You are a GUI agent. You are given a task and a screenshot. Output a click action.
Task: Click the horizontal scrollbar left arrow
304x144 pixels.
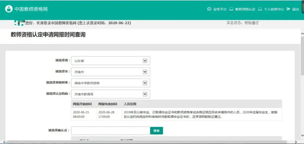[4, 142]
